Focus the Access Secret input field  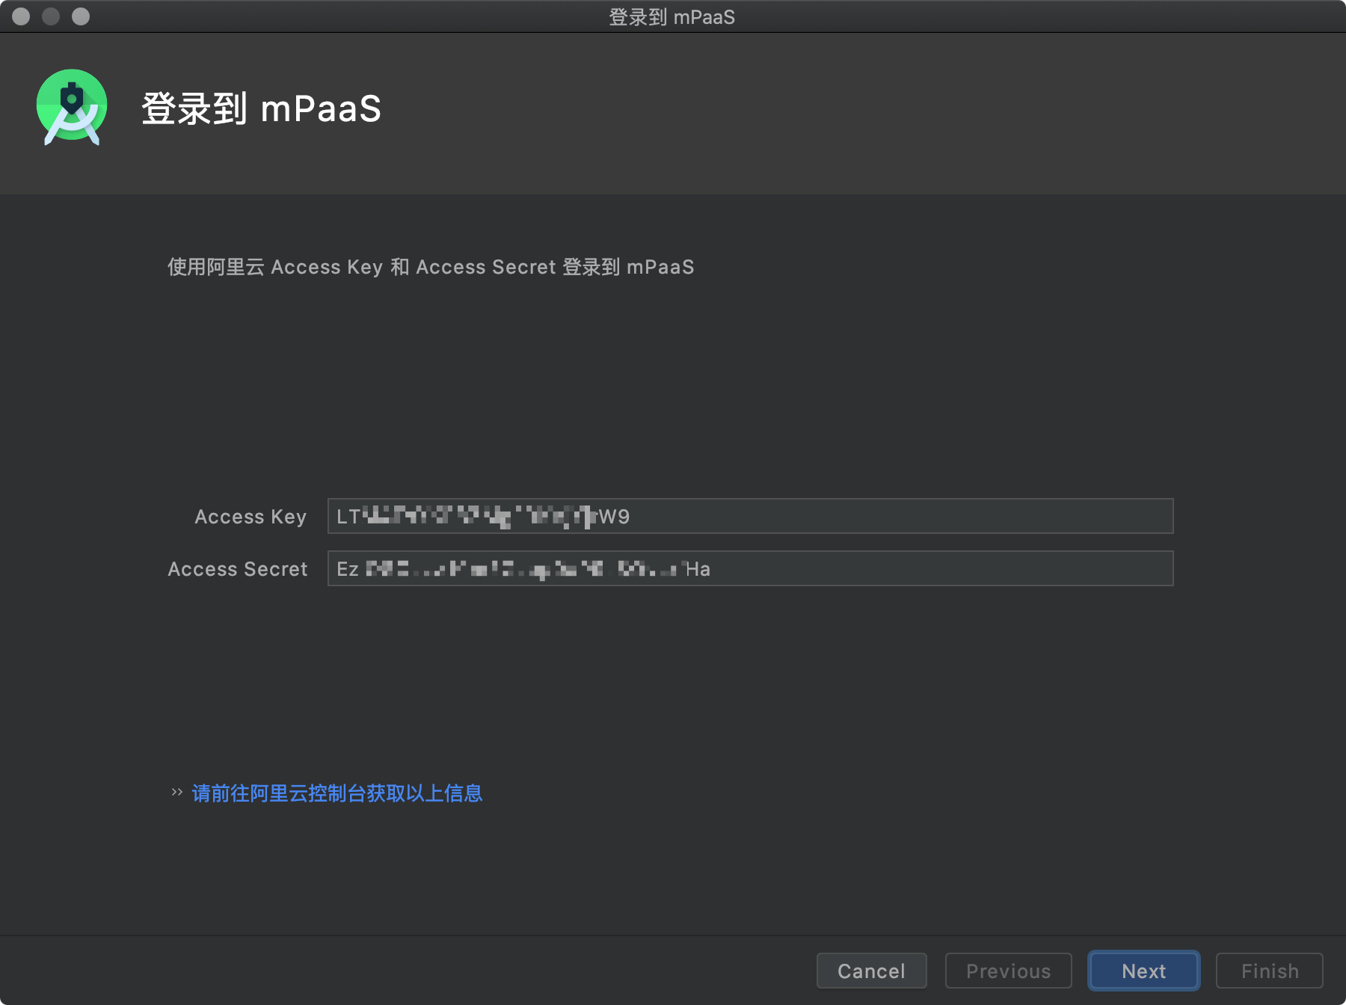click(x=750, y=568)
